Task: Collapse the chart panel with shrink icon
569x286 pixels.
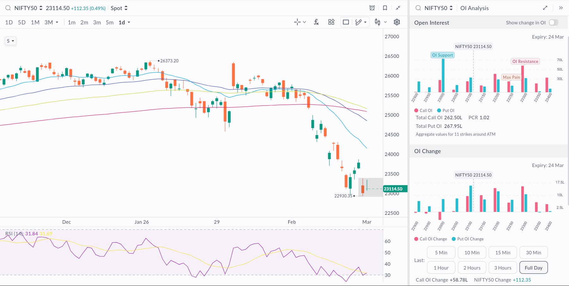Action: [x=398, y=8]
